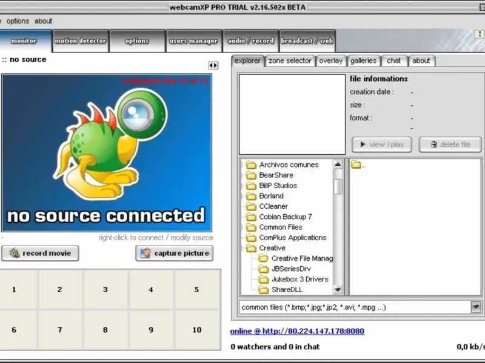Click the capture picture button
Viewport: 485px width, 363px height.
(175, 253)
